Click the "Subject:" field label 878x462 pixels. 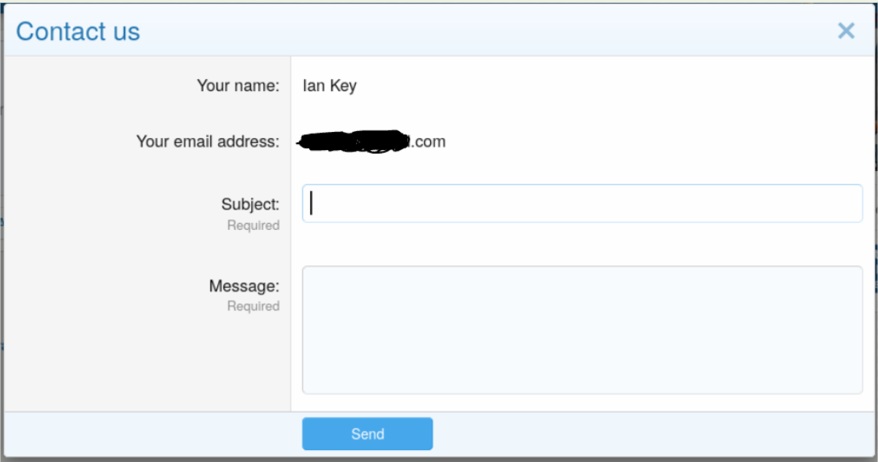tap(250, 204)
